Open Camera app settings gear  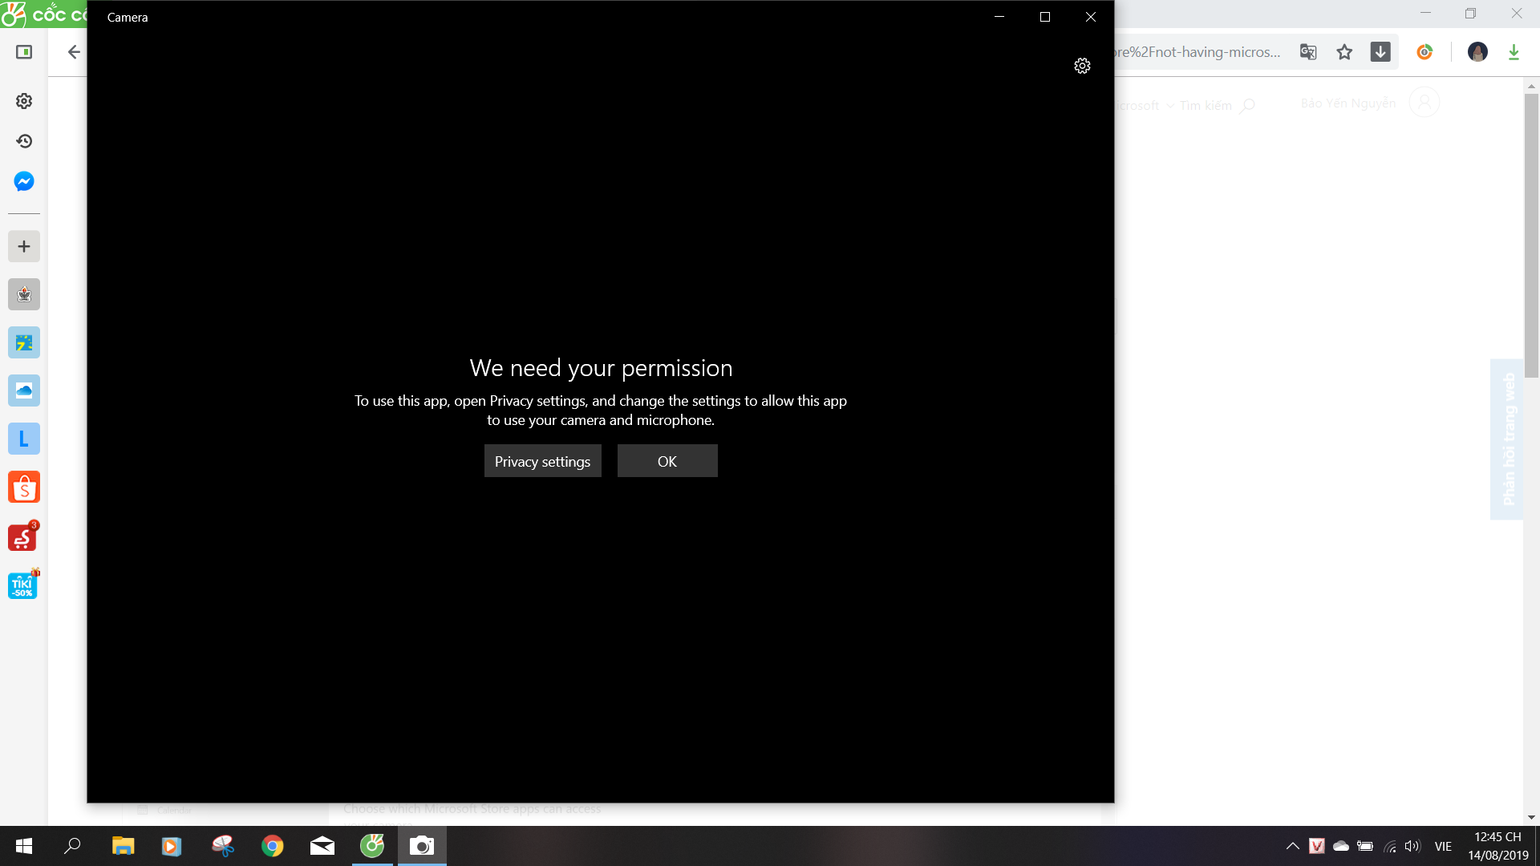point(1082,66)
